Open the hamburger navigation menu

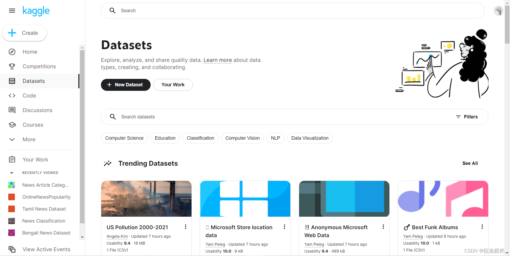pyautogui.click(x=12, y=11)
